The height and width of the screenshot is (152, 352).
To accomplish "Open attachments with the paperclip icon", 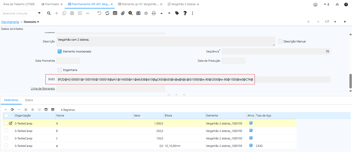I will 123,13.
